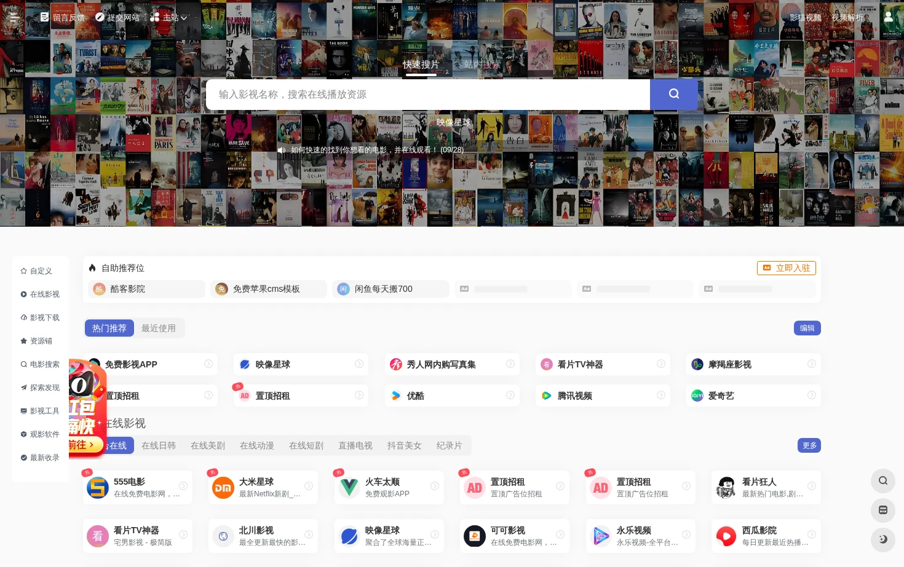Switch to 在线短剧 category tab
This screenshot has height=567, width=904.
click(x=306, y=445)
